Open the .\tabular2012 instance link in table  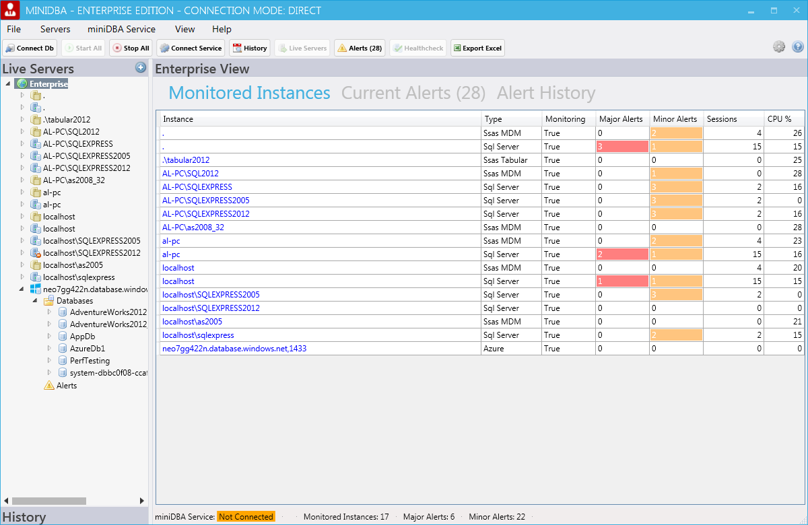(186, 160)
